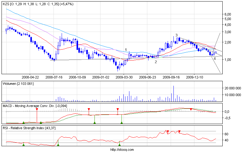
Task: Select wave label 3 at the price peak
Action: pyautogui.click(x=176, y=35)
